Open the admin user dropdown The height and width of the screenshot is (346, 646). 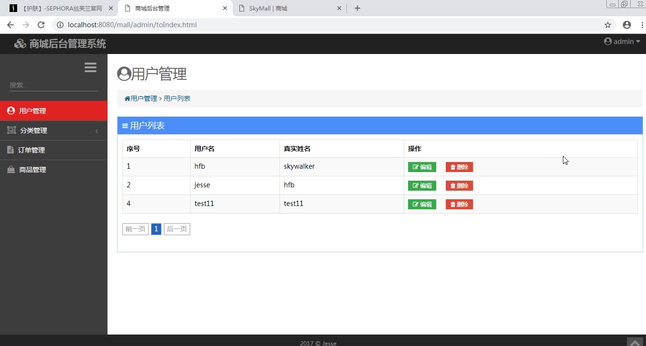tap(622, 42)
